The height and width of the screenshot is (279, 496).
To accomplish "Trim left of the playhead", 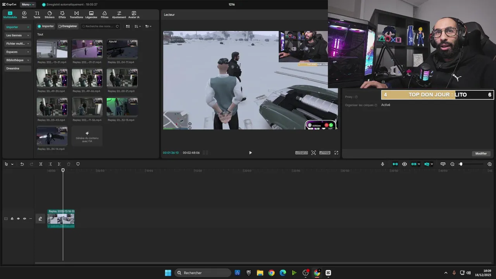I will coord(50,164).
